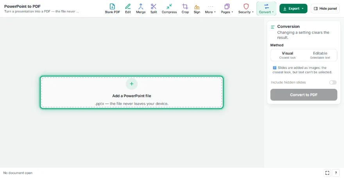Click the blue info icon about slides
This screenshot has width=344, height=178.
click(274, 68)
